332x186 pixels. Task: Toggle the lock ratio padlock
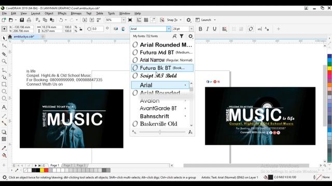click(81, 29)
